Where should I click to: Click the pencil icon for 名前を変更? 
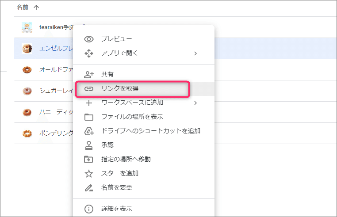(x=89, y=188)
